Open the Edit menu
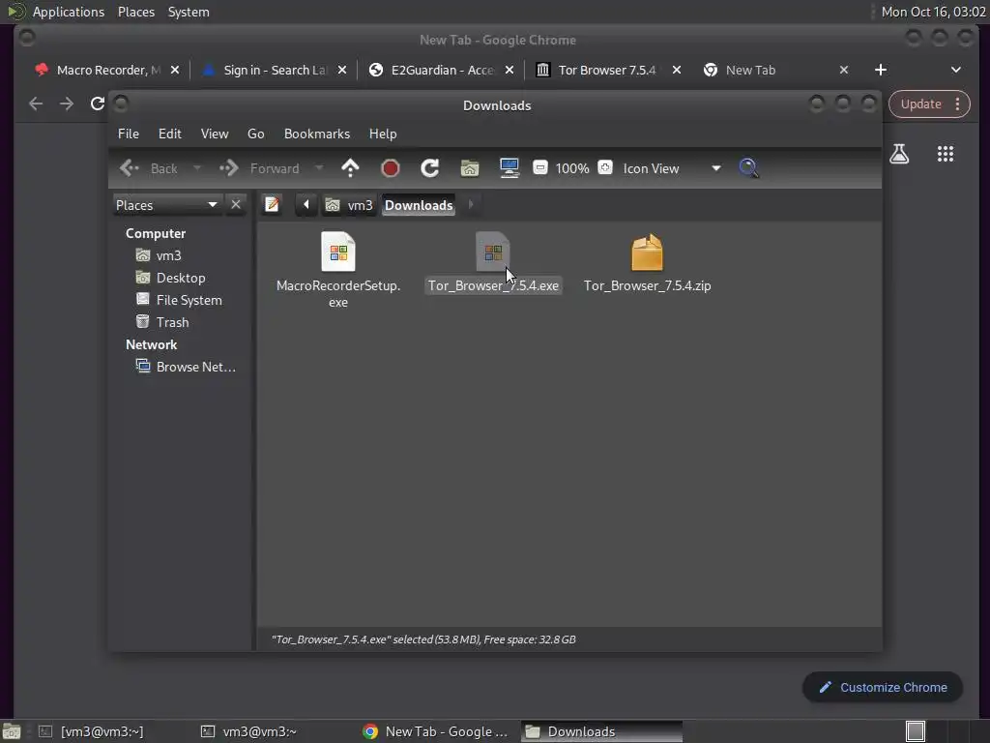Screen dimensions: 990x743 click(170, 134)
